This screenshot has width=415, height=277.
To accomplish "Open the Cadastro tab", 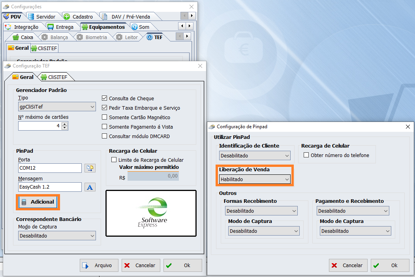I will coord(79,17).
